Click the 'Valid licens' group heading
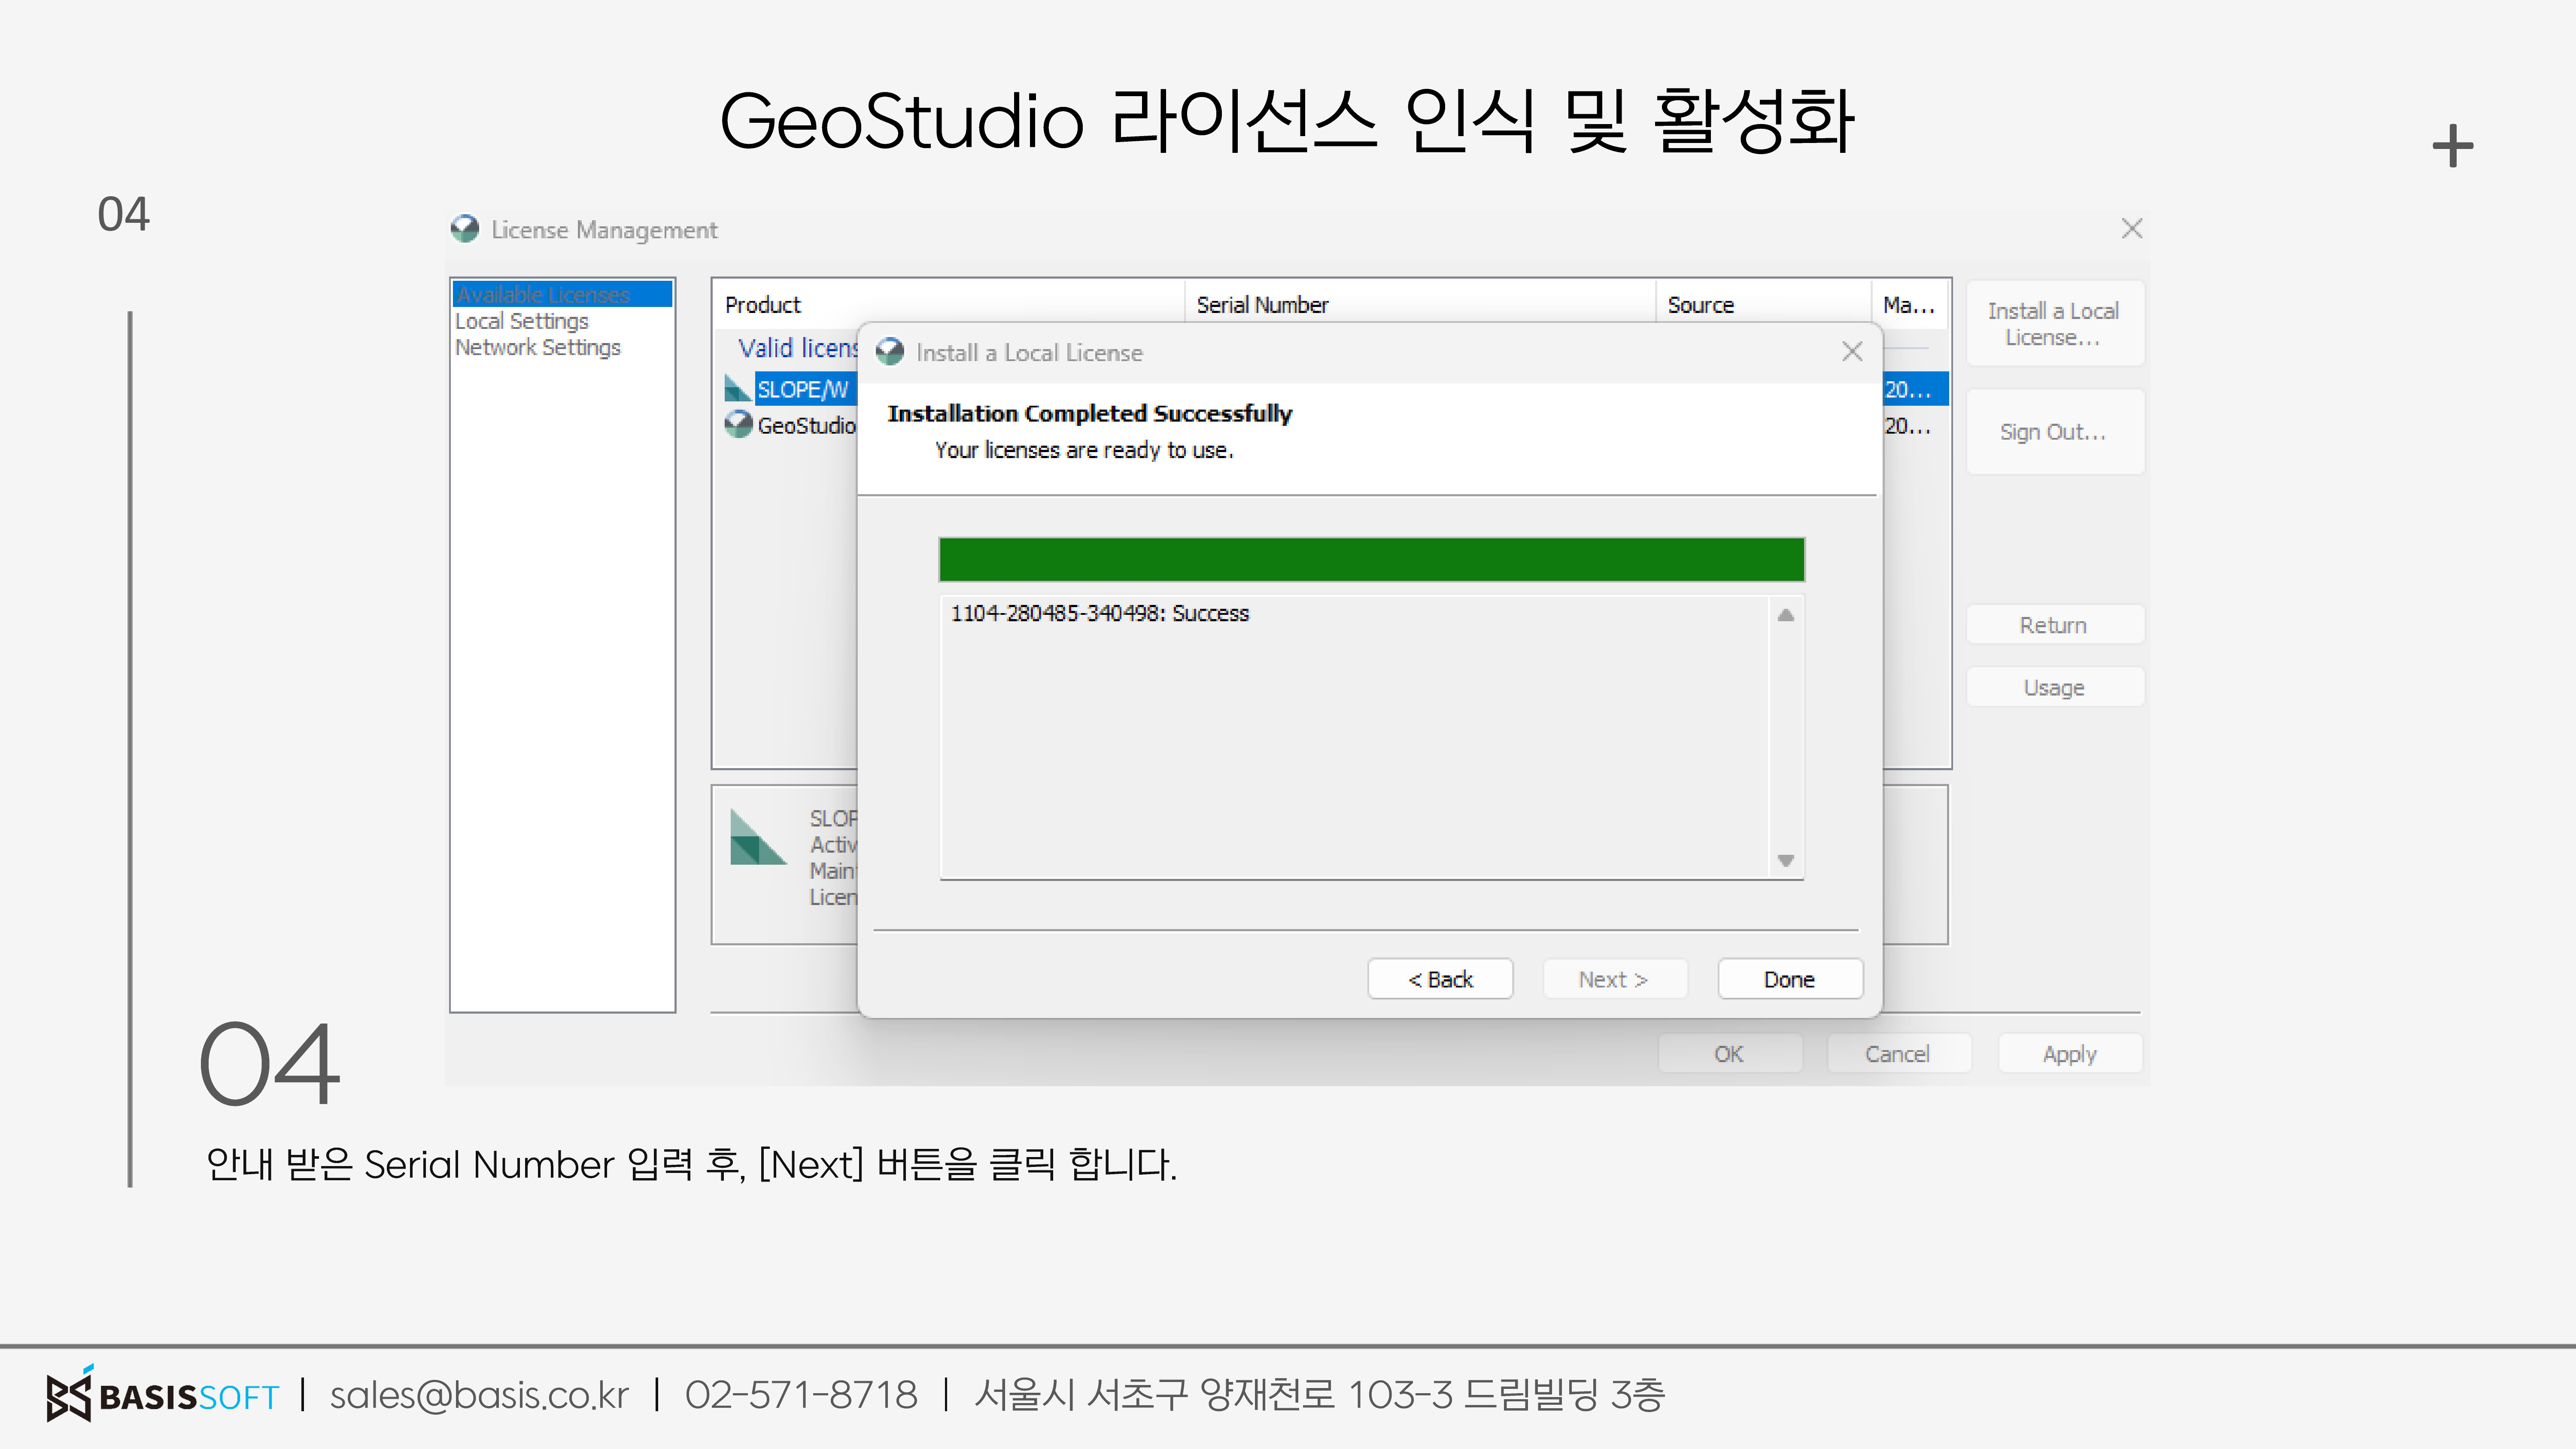 (798, 348)
